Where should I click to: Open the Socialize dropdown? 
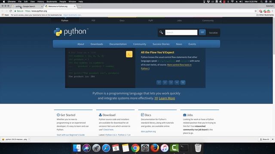213,33
